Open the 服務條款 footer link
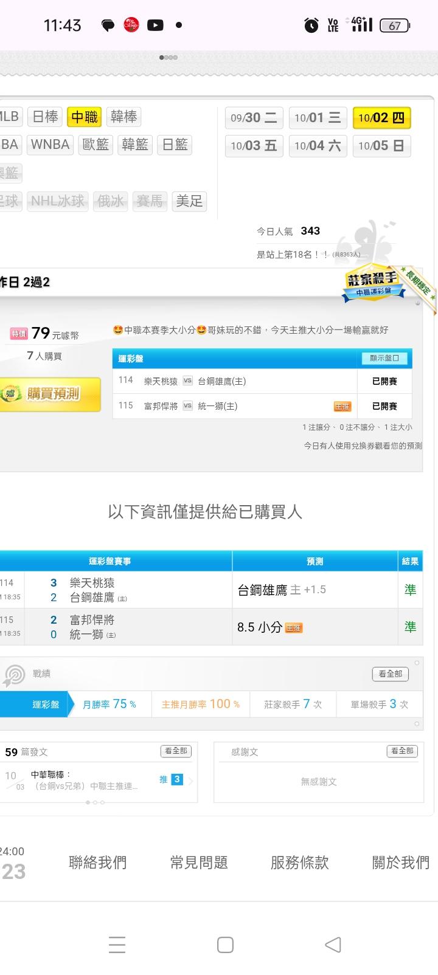Screen dimensions: 438x975 point(300,862)
